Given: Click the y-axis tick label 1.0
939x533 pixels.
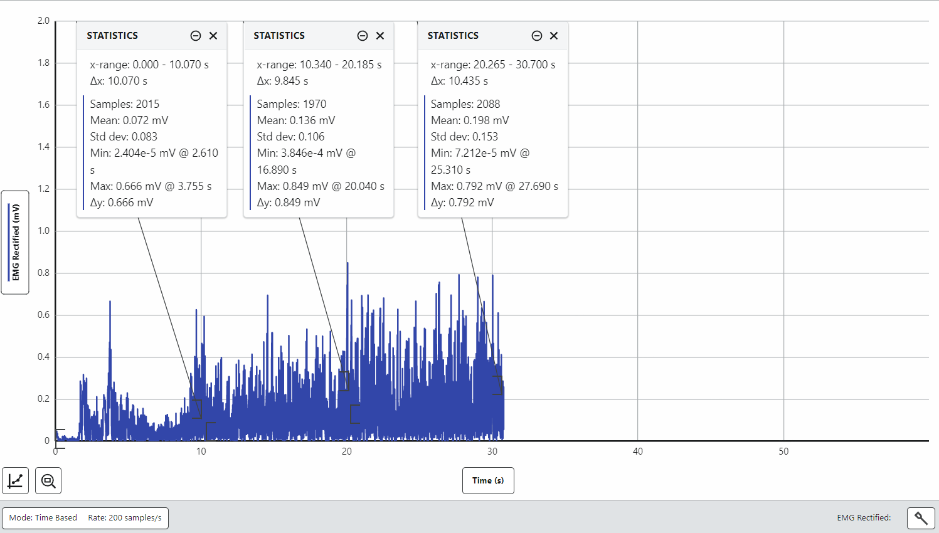Looking at the screenshot, I should point(43,231).
